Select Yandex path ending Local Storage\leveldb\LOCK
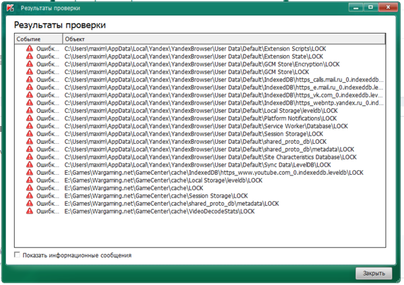The width and height of the screenshot is (404, 285). (201, 111)
